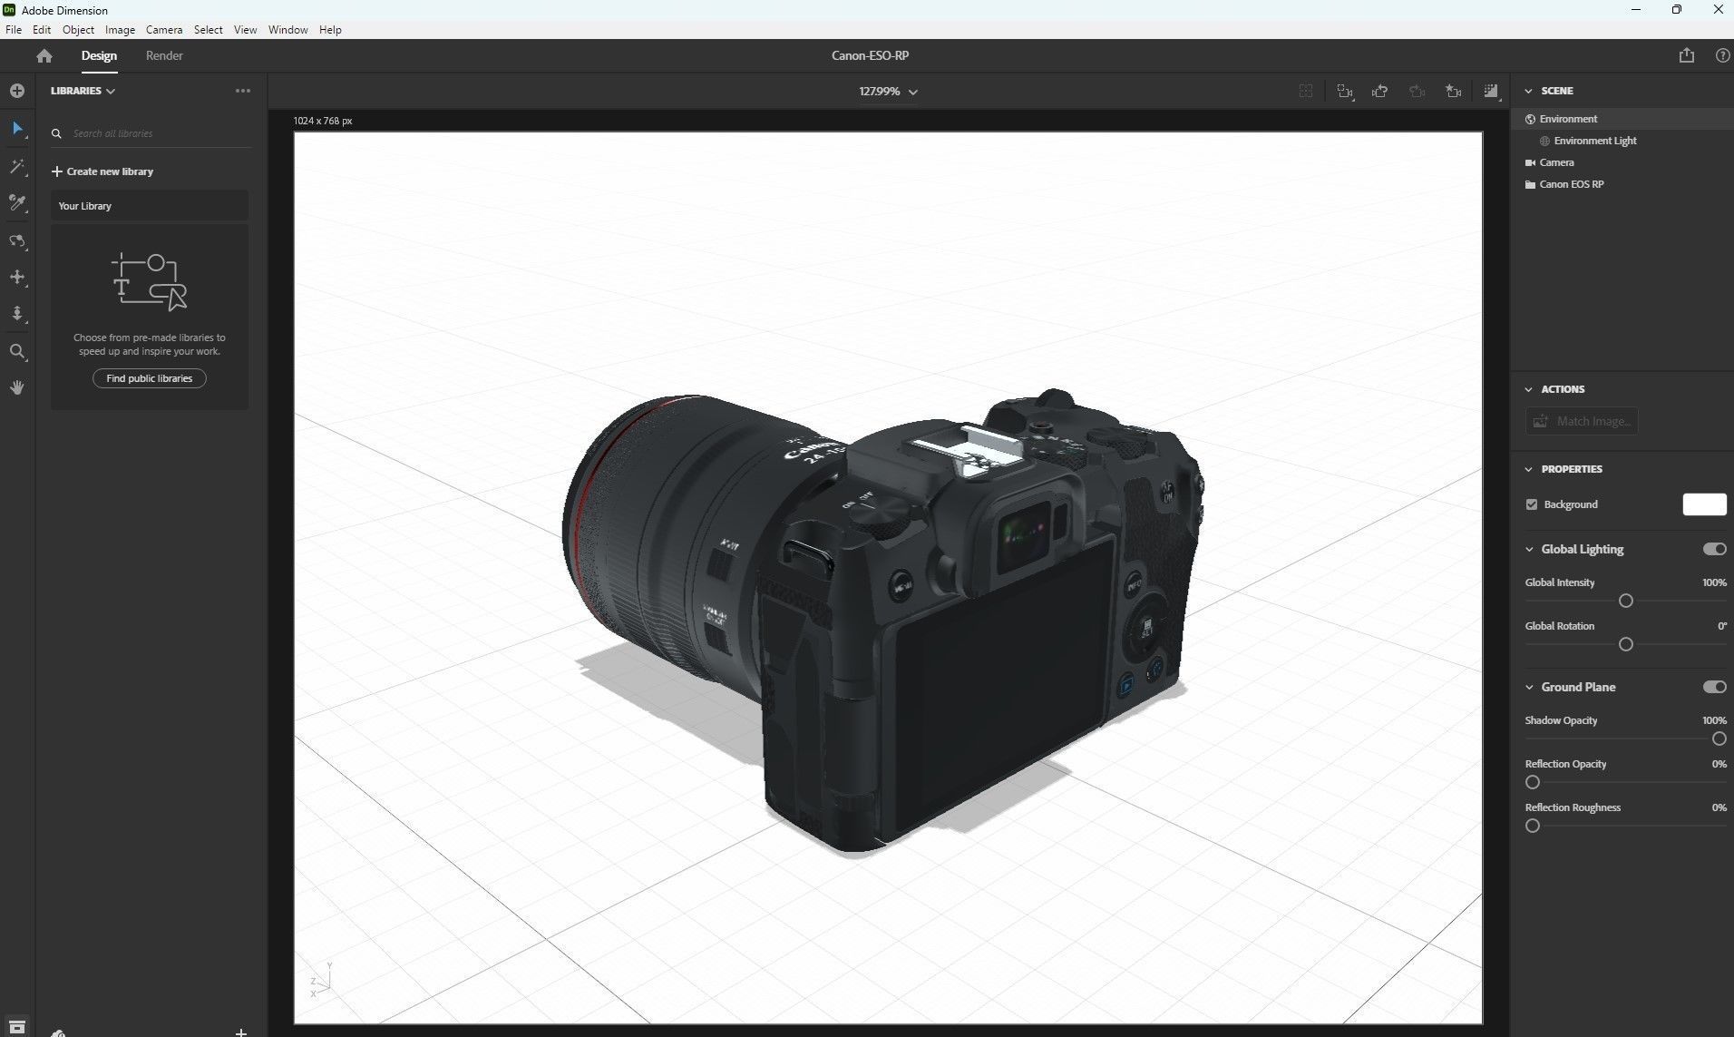Pick the Pan camera tool
The width and height of the screenshot is (1734, 1037).
pyautogui.click(x=17, y=278)
